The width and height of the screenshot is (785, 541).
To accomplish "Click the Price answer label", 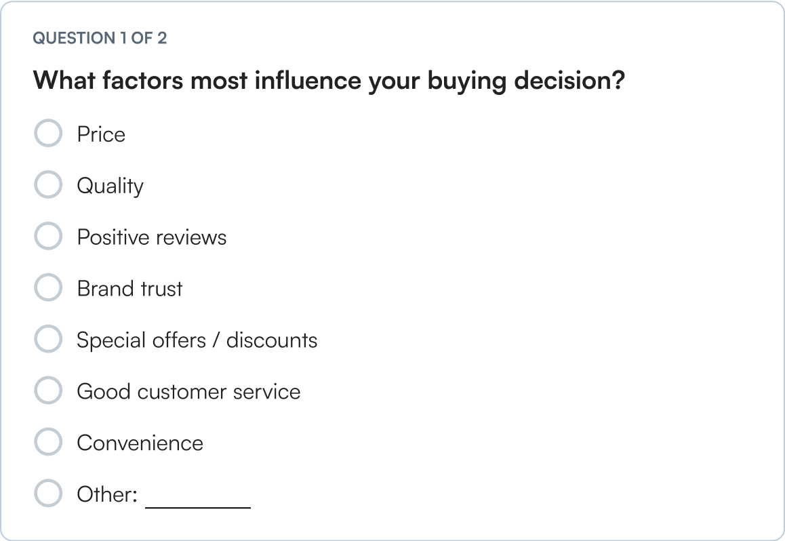I will 102,134.
